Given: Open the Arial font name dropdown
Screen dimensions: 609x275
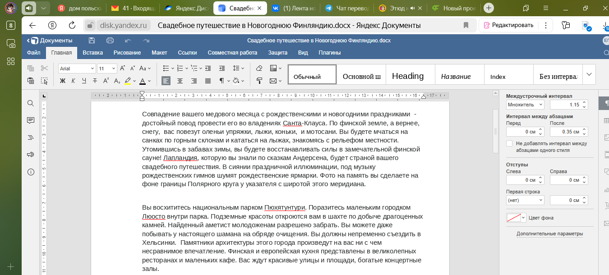Looking at the screenshot, I should (x=92, y=69).
